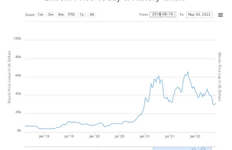
Task: Select the YTD zoom button
Action: [71, 15]
